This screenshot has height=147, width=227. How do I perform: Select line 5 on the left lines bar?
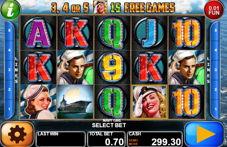click(x=9, y=30)
